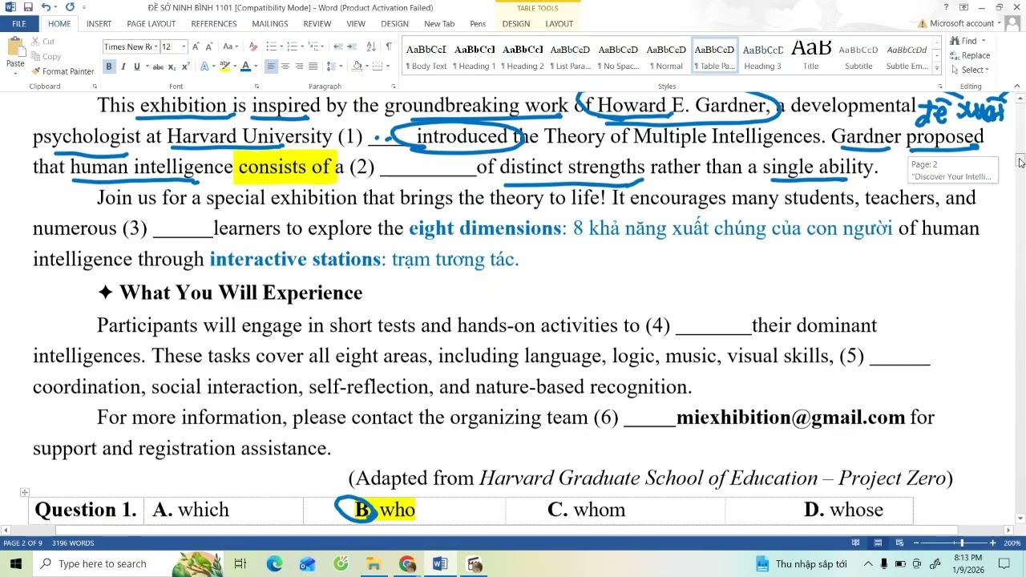1026x577 pixels.
Task: Toggle Italic formatting
Action: point(123,67)
